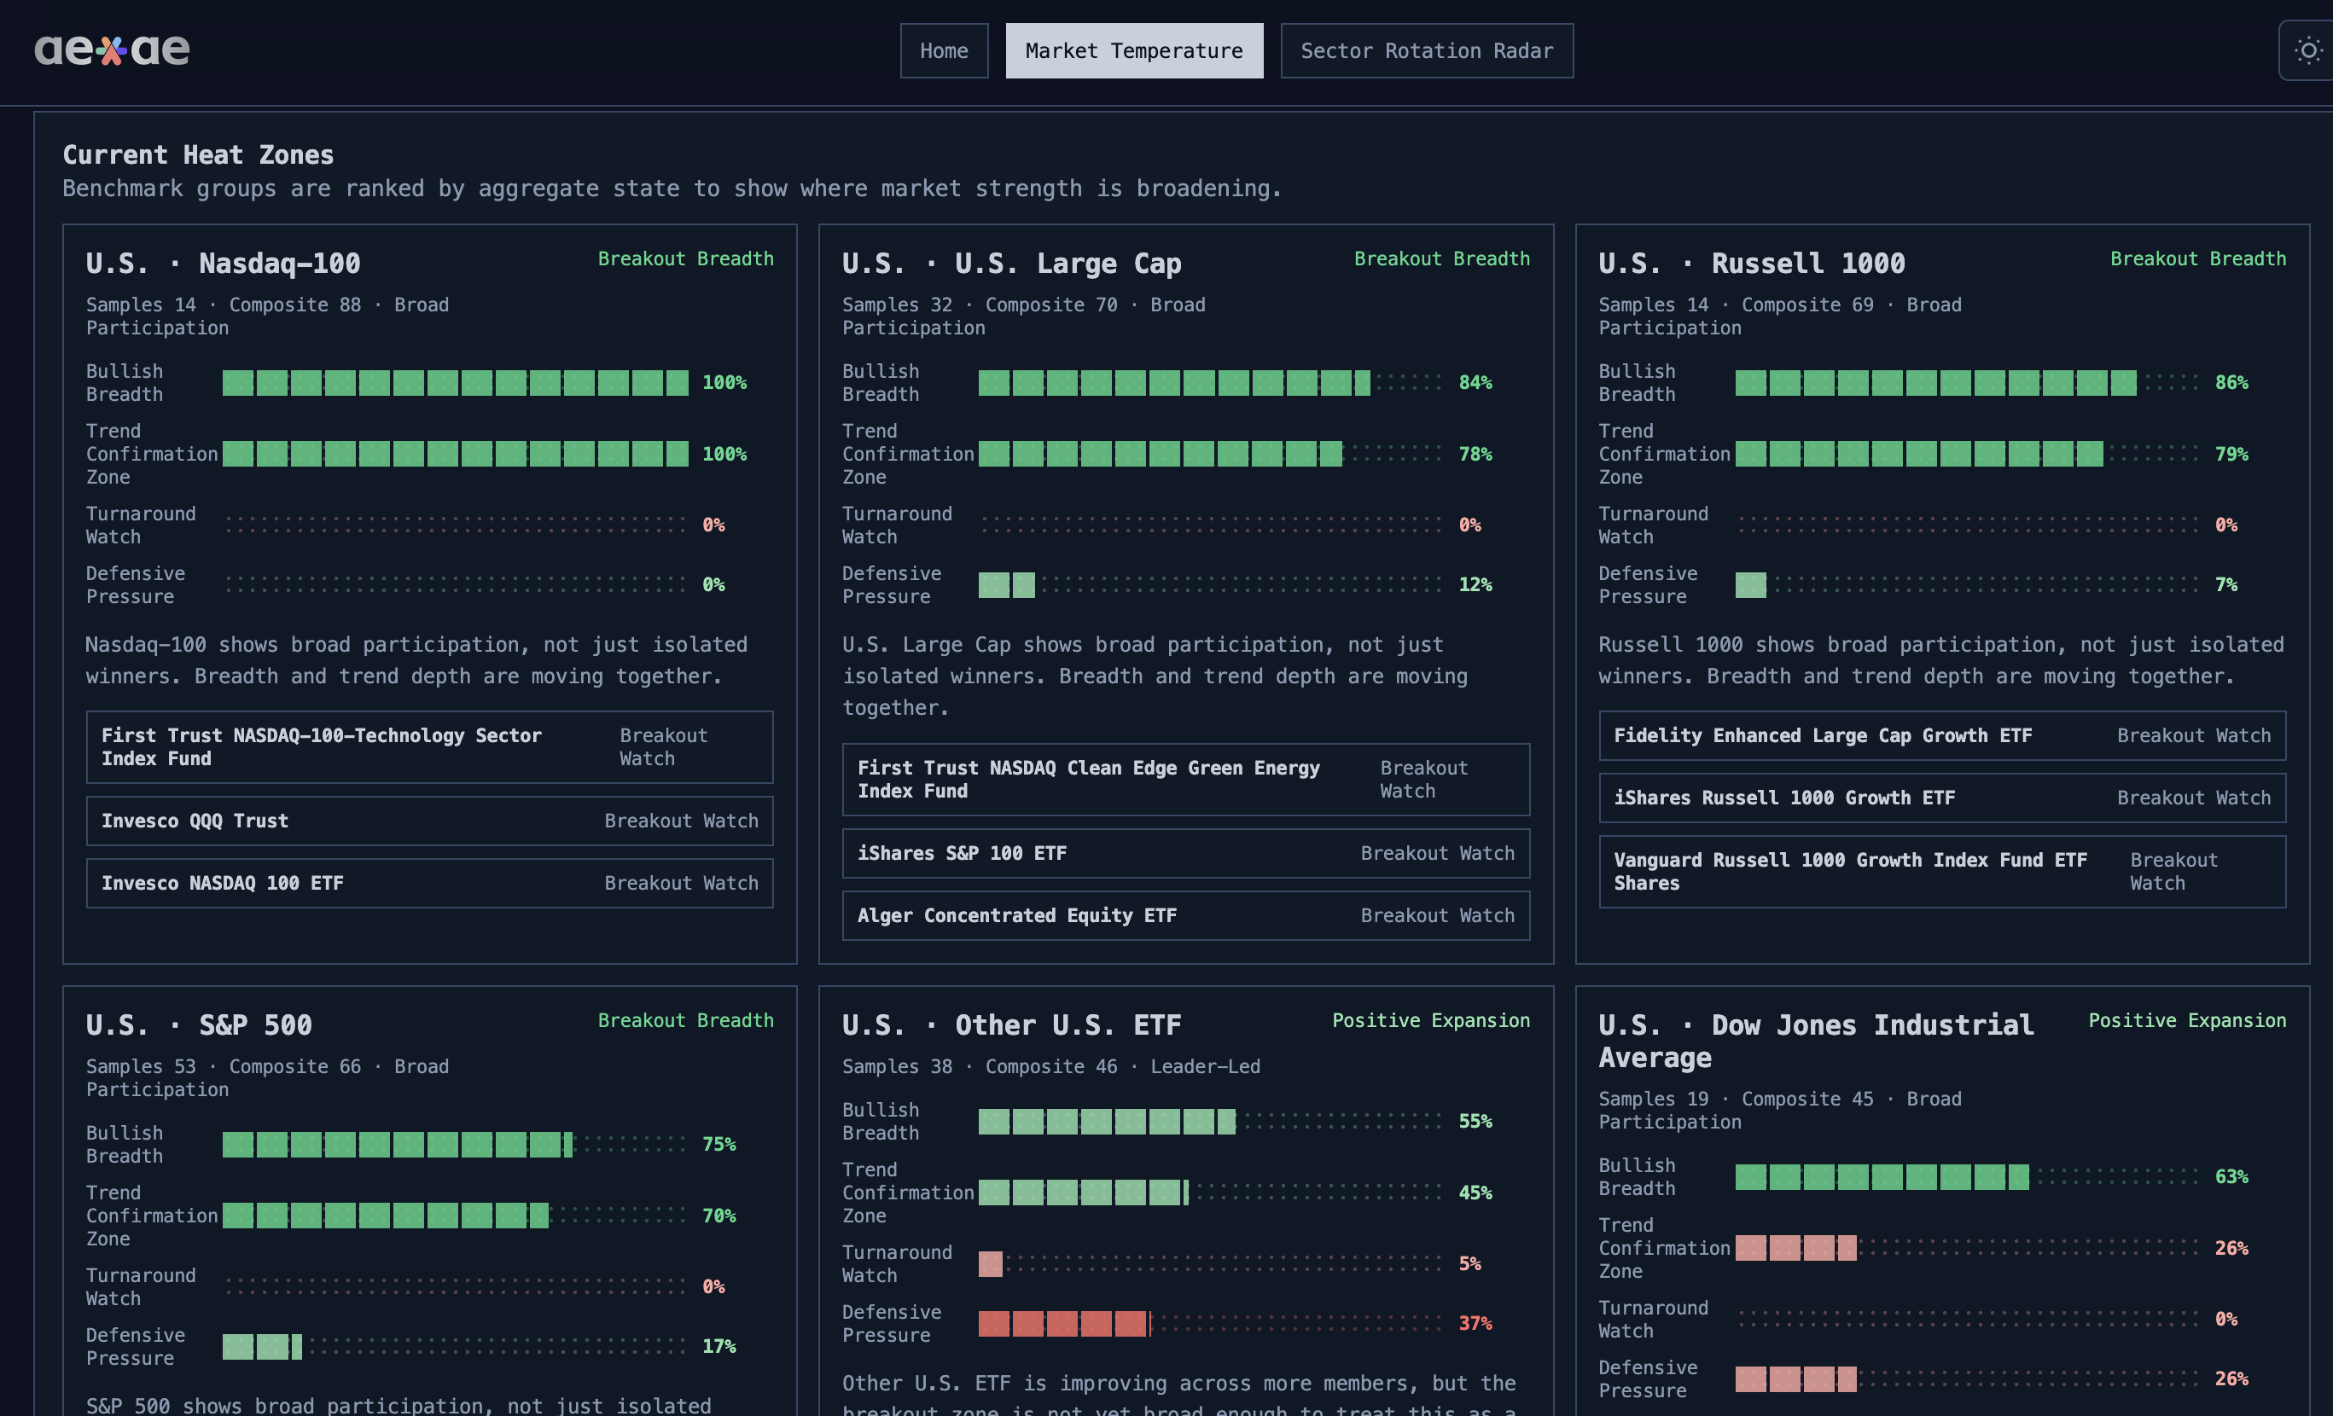This screenshot has height=1416, width=2333.
Task: Click Other U.S. ETF 45% value
Action: coord(1475,1193)
